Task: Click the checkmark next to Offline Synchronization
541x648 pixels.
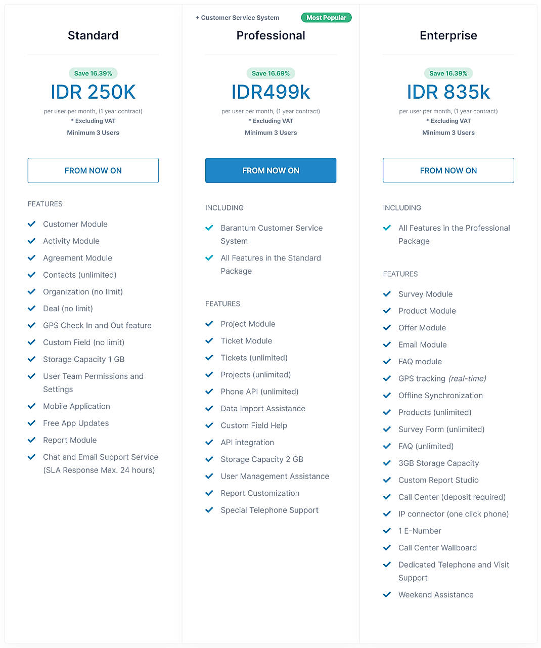Action: point(387,395)
